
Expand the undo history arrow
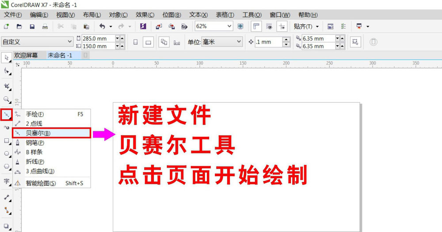110,26
